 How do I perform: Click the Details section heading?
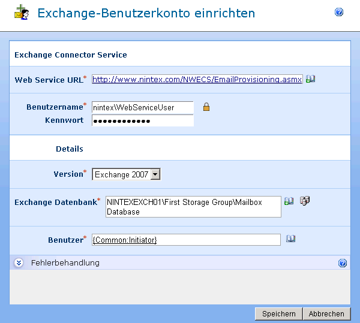pos(69,149)
